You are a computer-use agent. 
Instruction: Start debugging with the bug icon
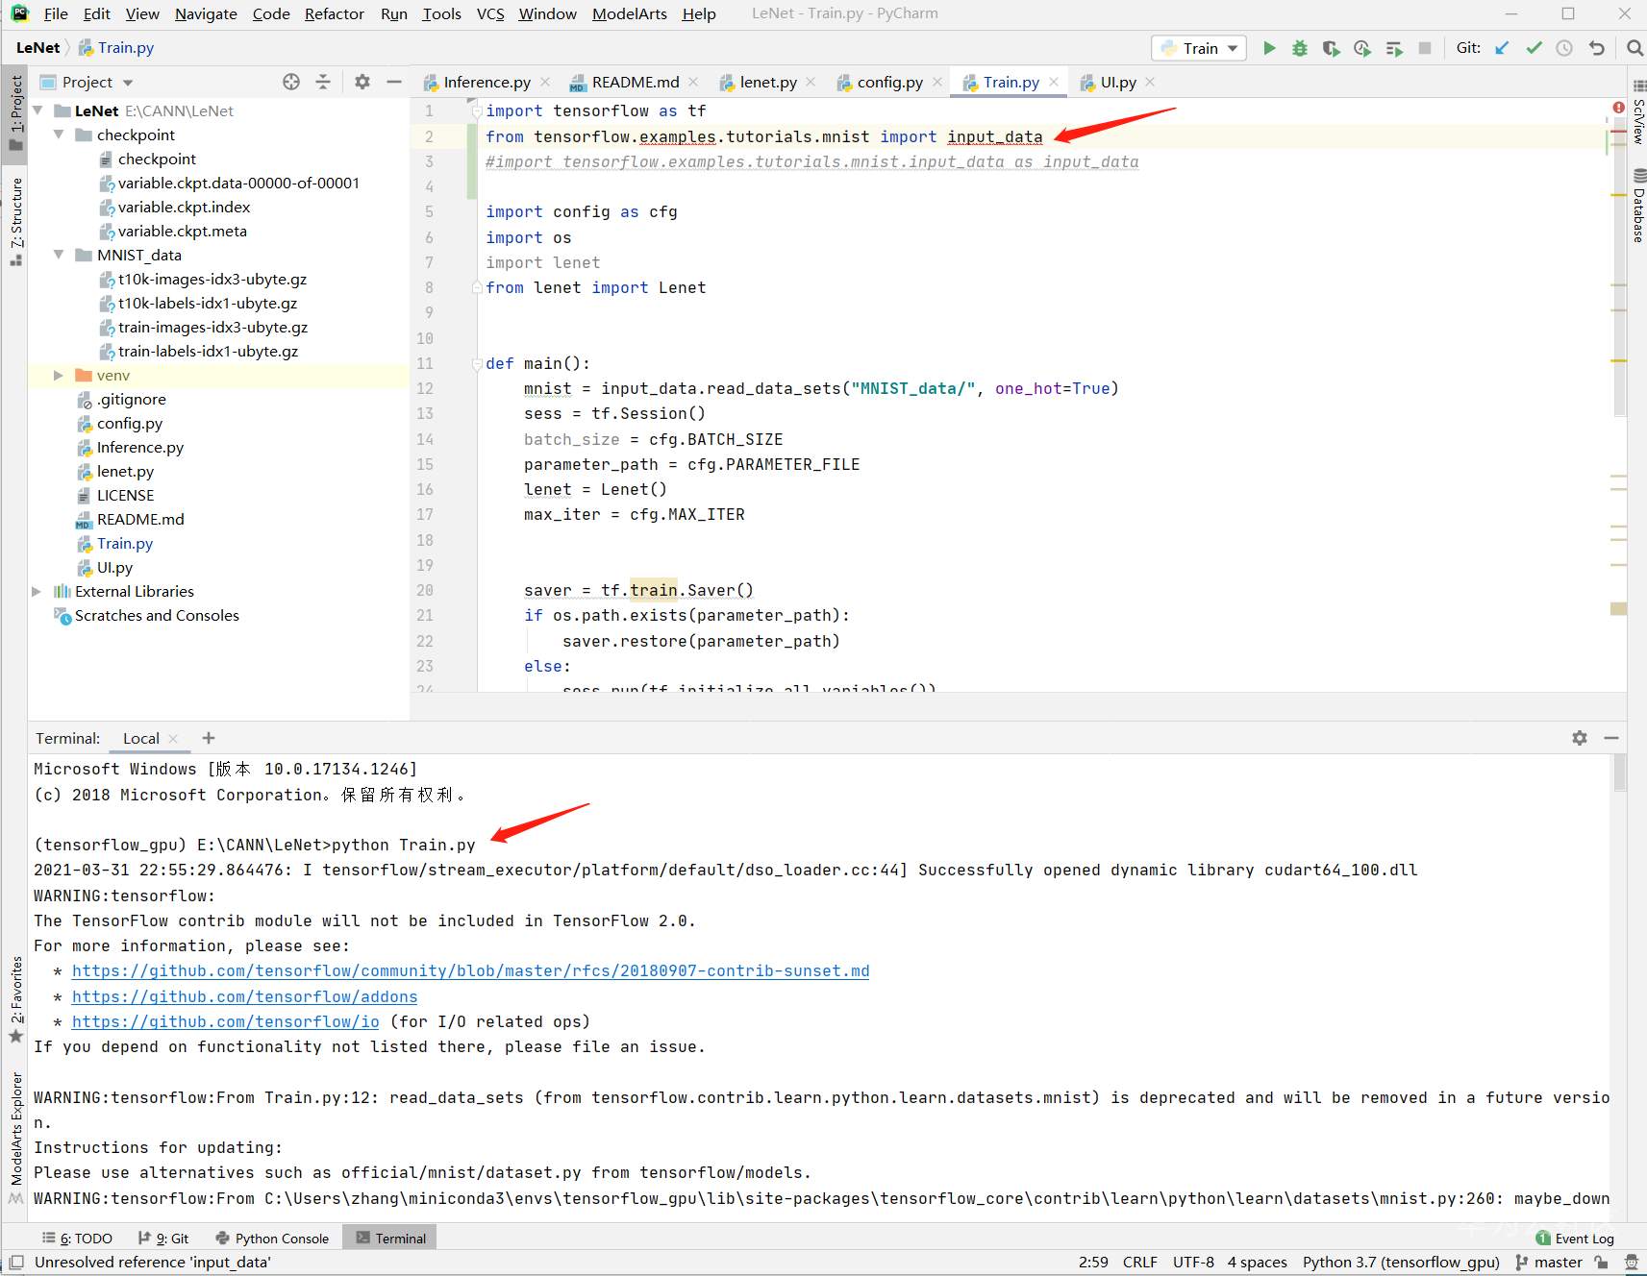point(1300,48)
